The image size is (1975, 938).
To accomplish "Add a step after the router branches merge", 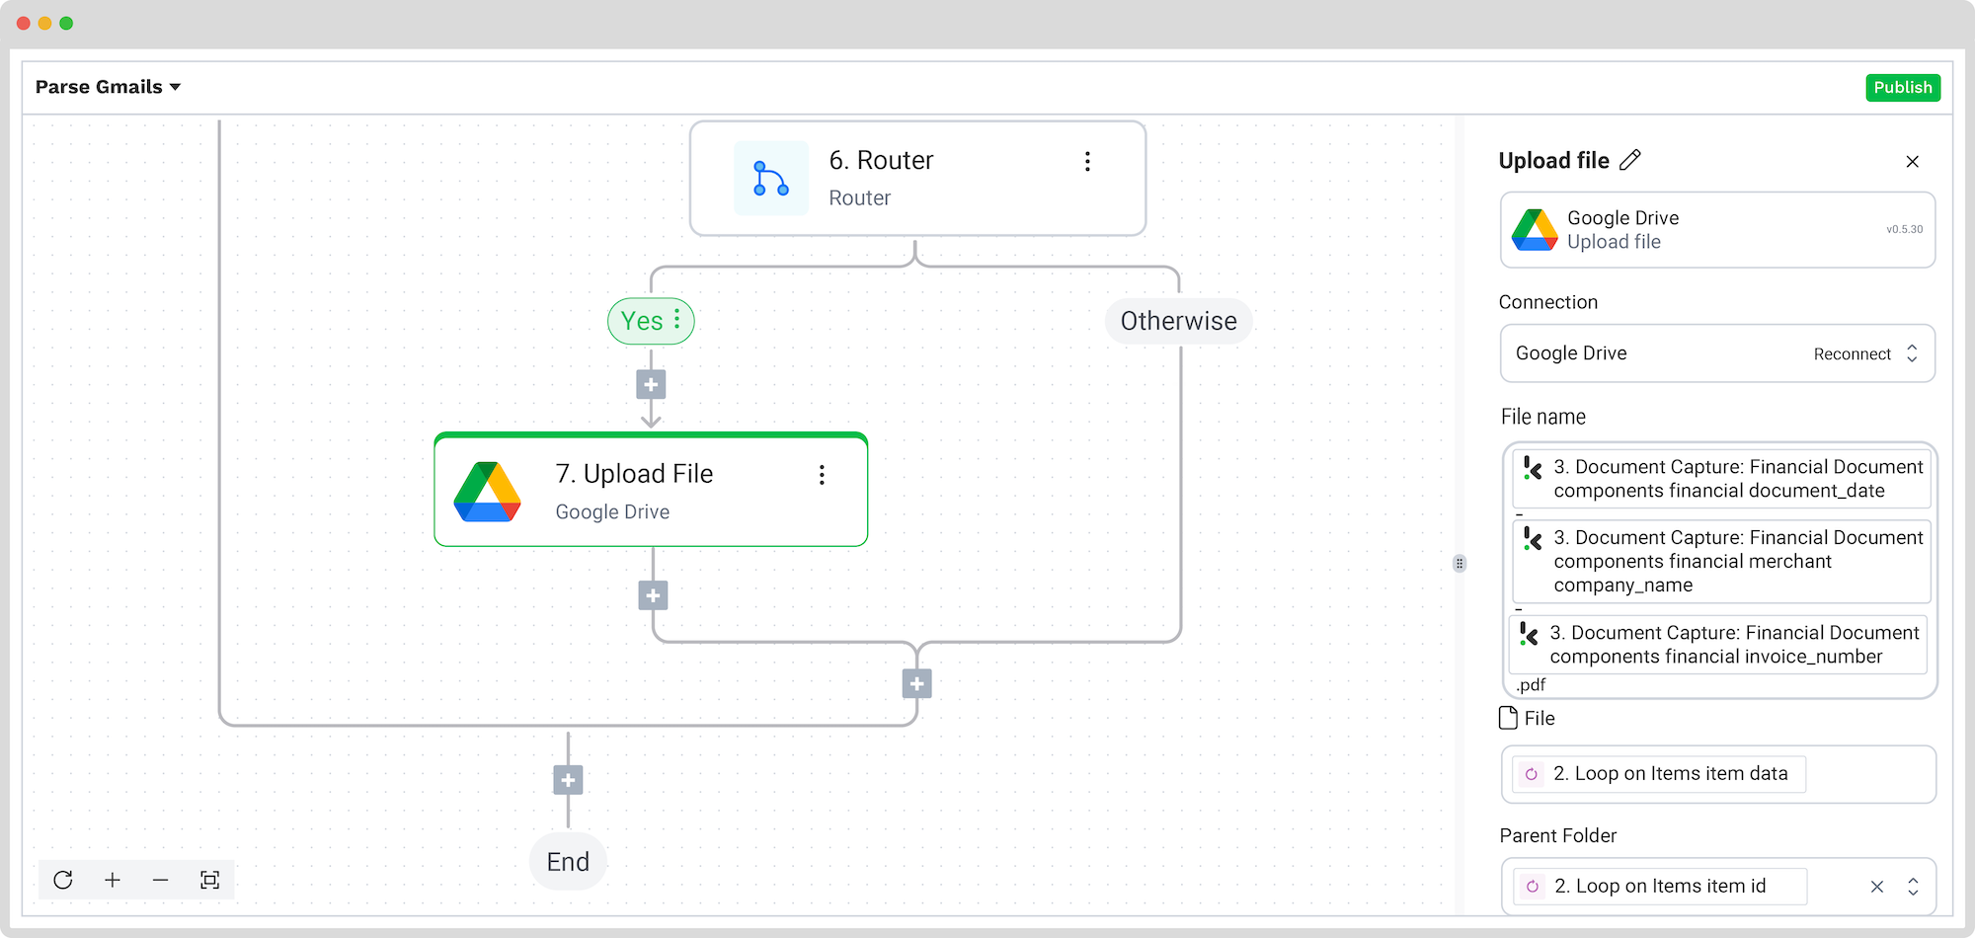I will click(x=917, y=683).
